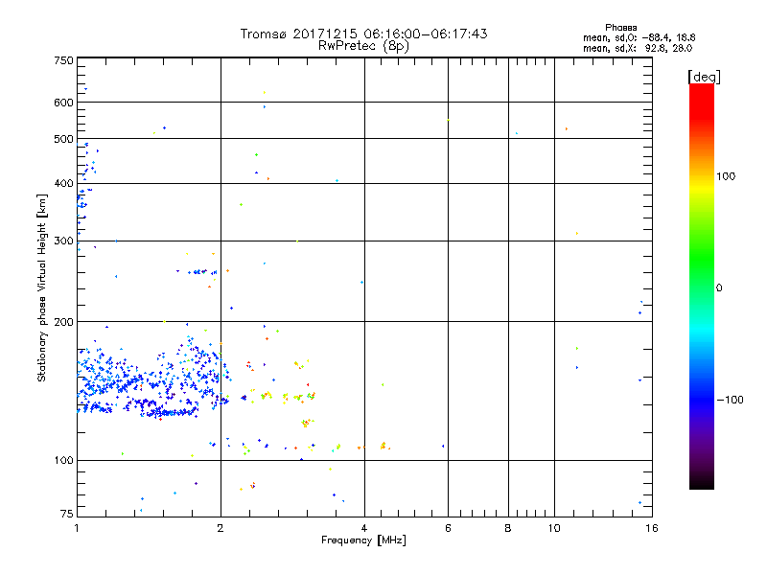The width and height of the screenshot is (767, 575).
Task: Click the '[deg]' colorbar unit label
Action: [x=704, y=77]
